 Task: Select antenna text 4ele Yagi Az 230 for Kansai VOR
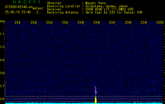click(114, 12)
